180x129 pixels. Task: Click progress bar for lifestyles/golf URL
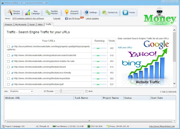click(x=99, y=84)
